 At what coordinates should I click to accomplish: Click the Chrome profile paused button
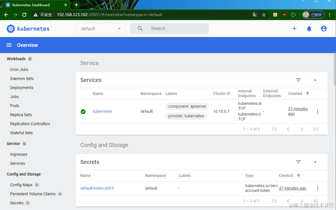[x=313, y=15]
